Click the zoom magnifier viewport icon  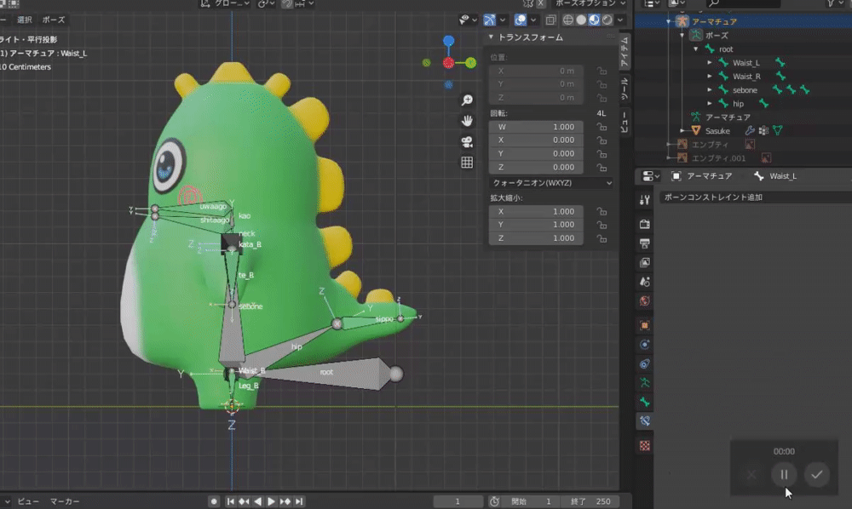point(467,100)
